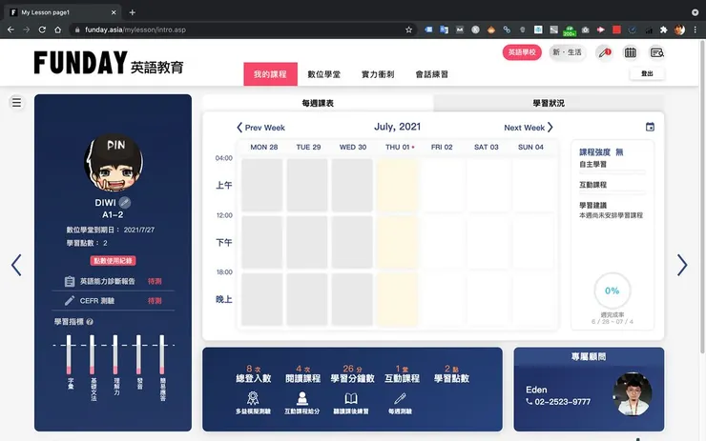706x441 pixels.
Task: Open a new browser tab
Action: (132, 12)
